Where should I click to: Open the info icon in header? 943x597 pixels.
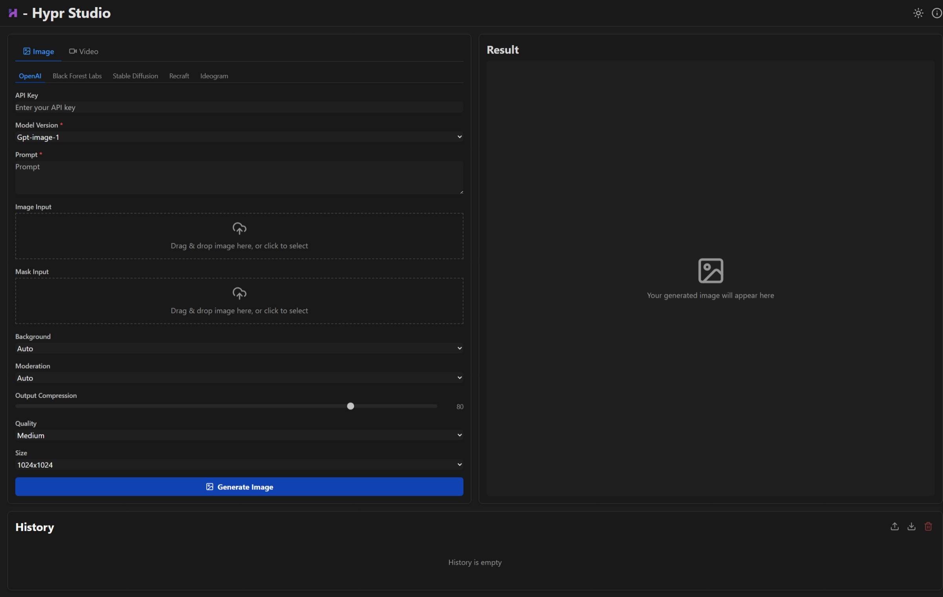click(937, 13)
